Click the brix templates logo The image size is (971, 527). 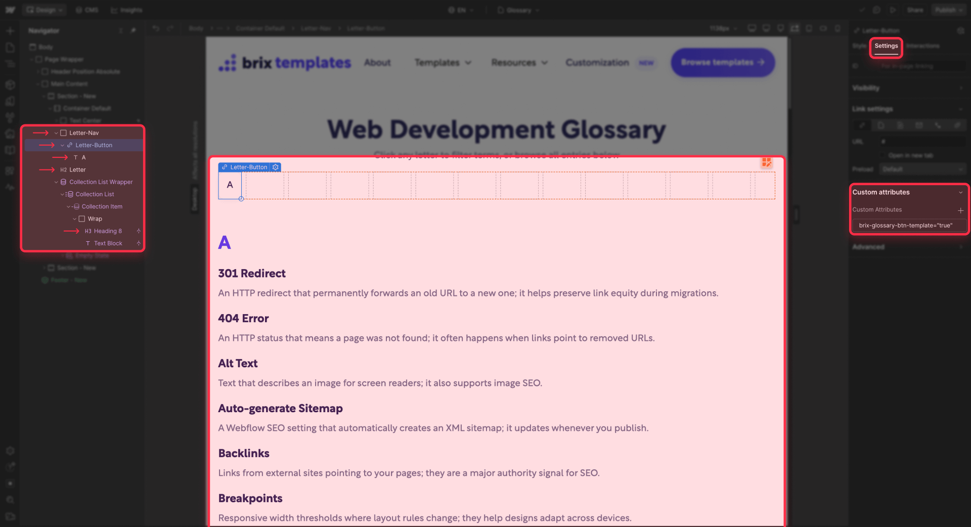285,63
